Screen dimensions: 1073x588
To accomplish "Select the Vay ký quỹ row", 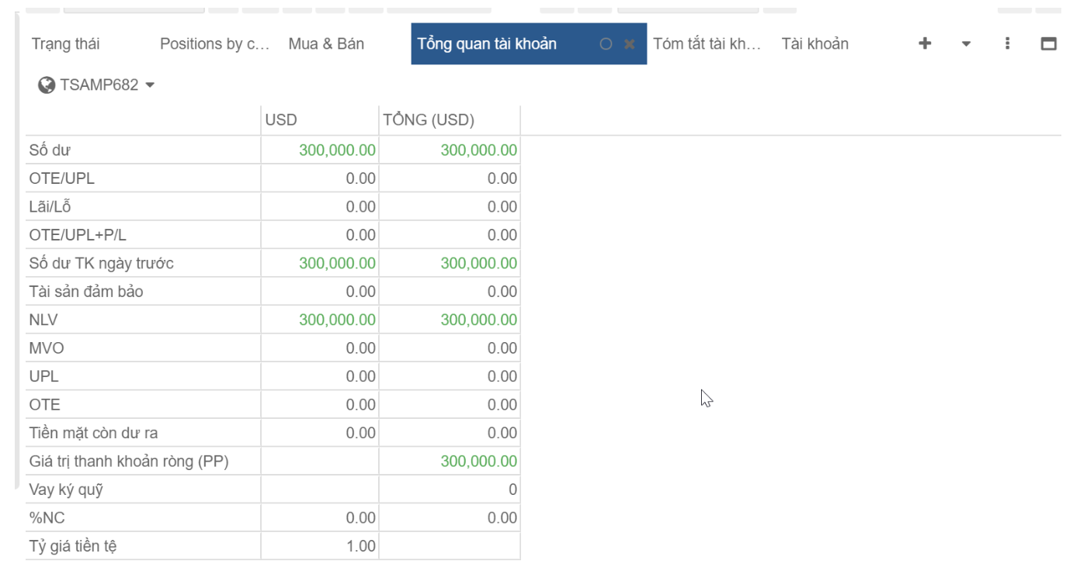I will click(66, 490).
